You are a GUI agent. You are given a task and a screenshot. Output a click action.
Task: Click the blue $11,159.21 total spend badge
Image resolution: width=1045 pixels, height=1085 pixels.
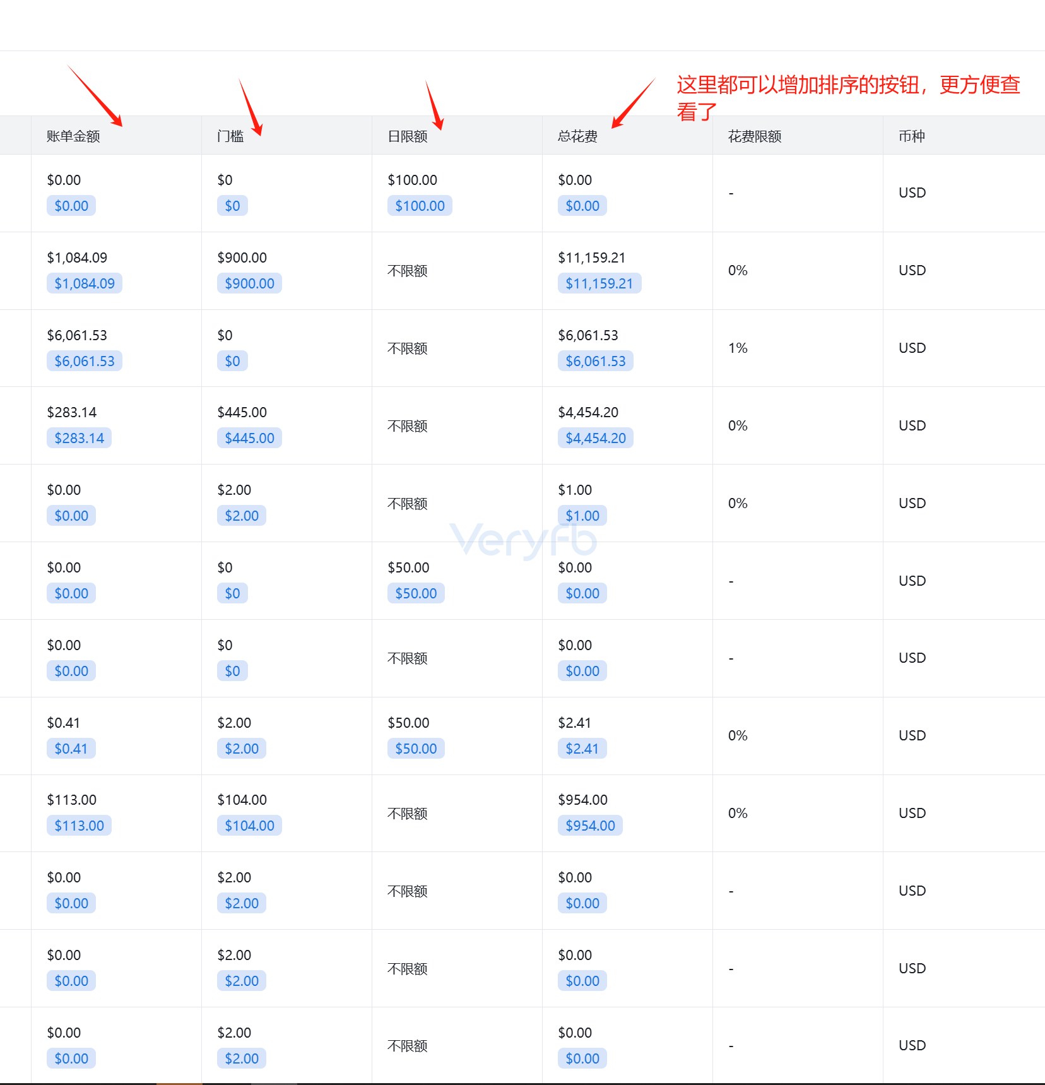(x=599, y=283)
